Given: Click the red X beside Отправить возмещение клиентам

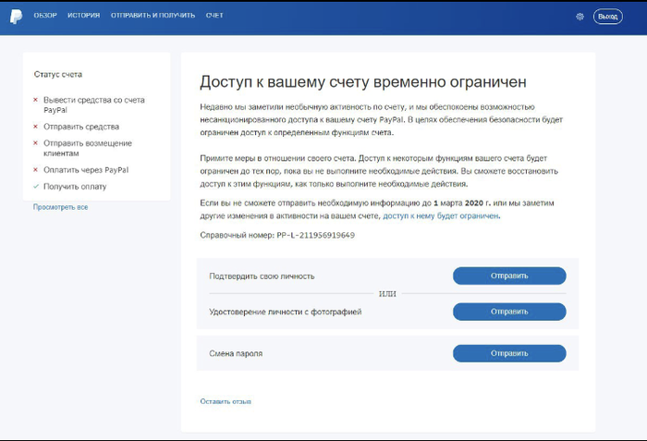Looking at the screenshot, I should 35,143.
